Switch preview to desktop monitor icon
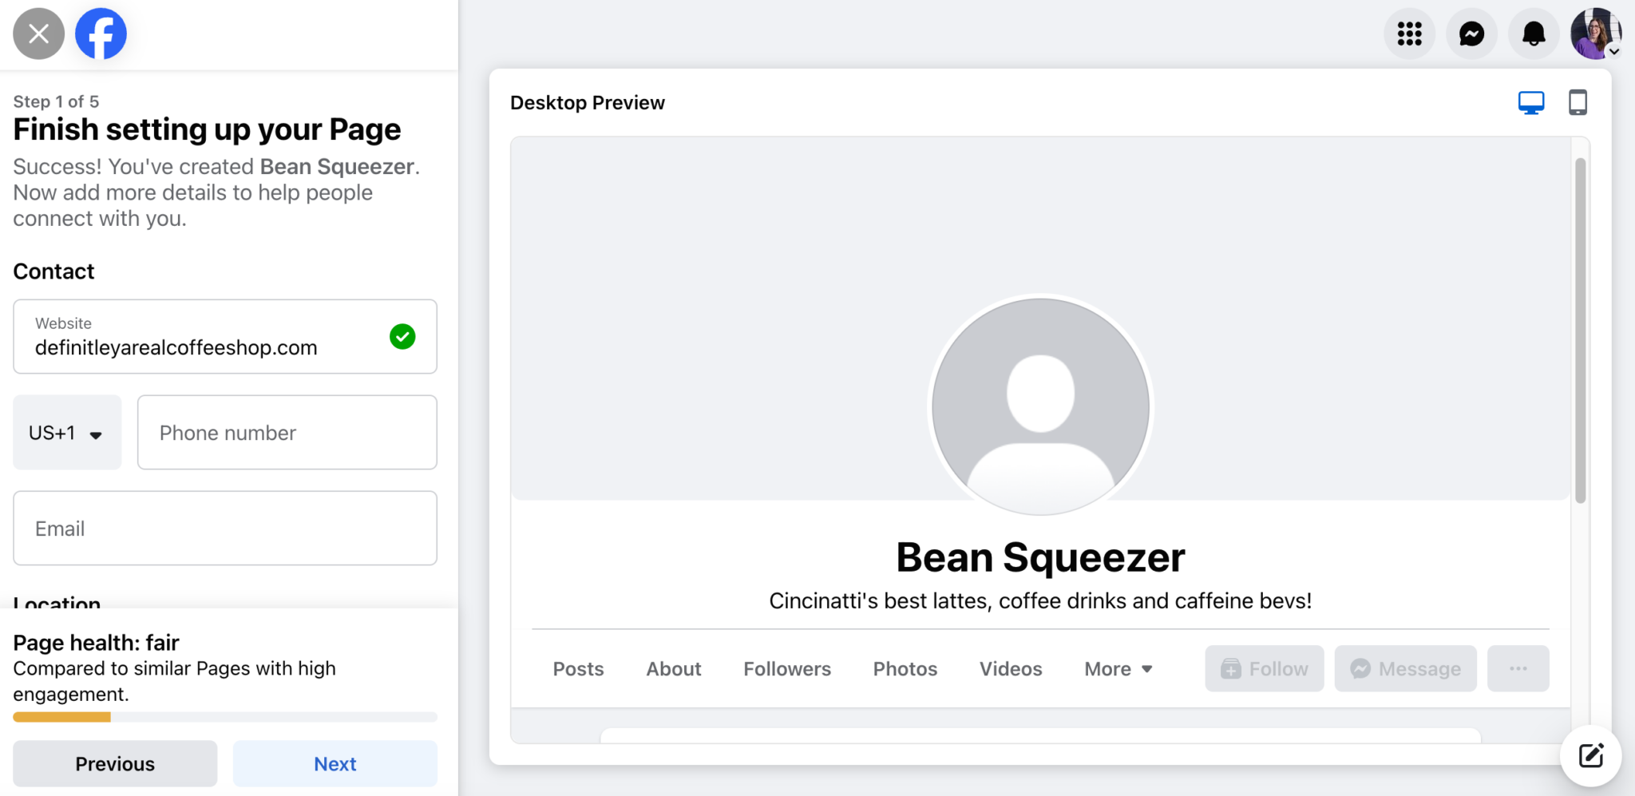The image size is (1635, 796). pyautogui.click(x=1530, y=102)
